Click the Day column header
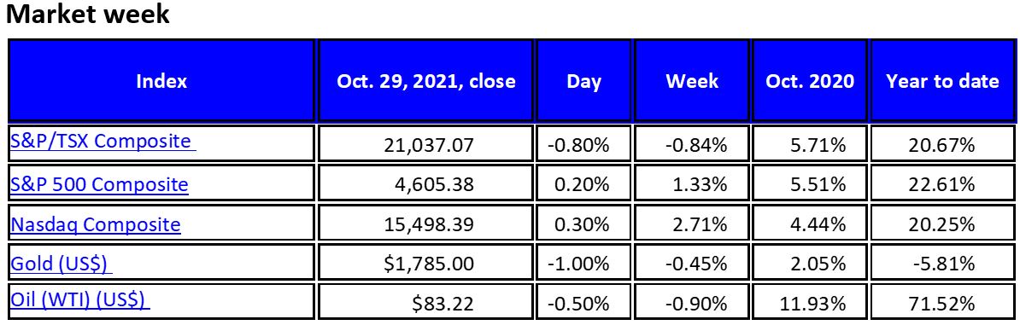1020x325 pixels. [583, 81]
